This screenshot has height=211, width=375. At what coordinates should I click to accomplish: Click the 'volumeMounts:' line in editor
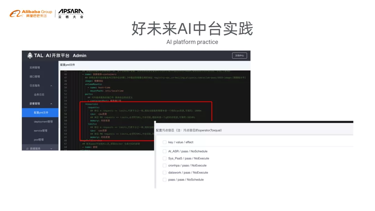tap(93, 84)
